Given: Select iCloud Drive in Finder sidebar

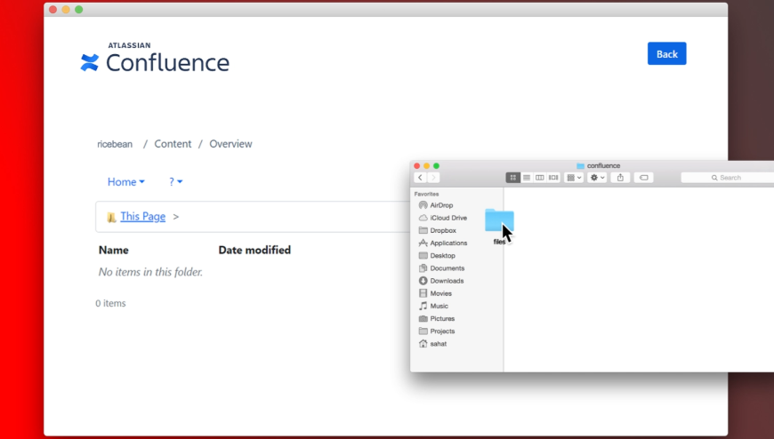Looking at the screenshot, I should coord(442,218).
